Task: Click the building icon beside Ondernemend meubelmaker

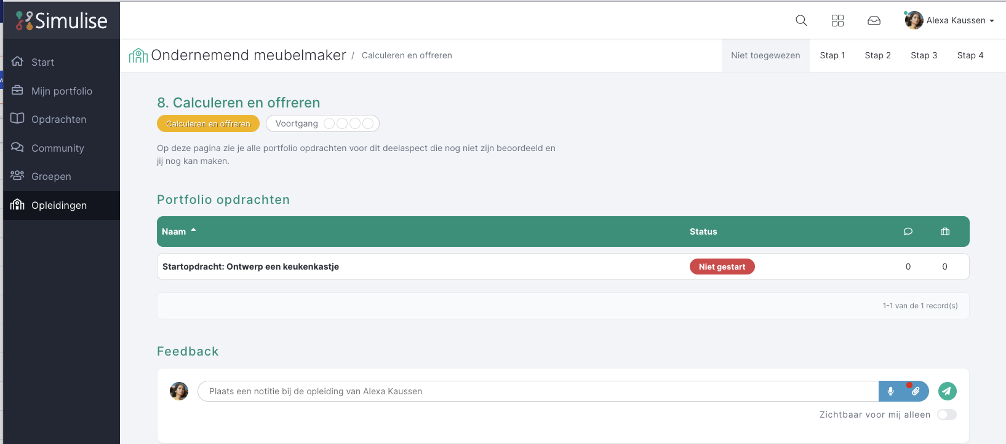Action: 138,55
